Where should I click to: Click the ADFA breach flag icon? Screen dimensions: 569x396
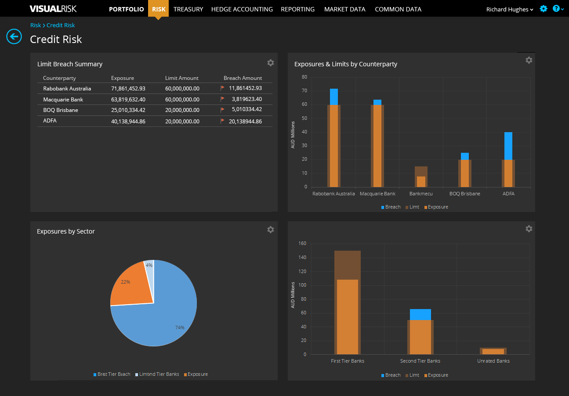click(x=222, y=121)
